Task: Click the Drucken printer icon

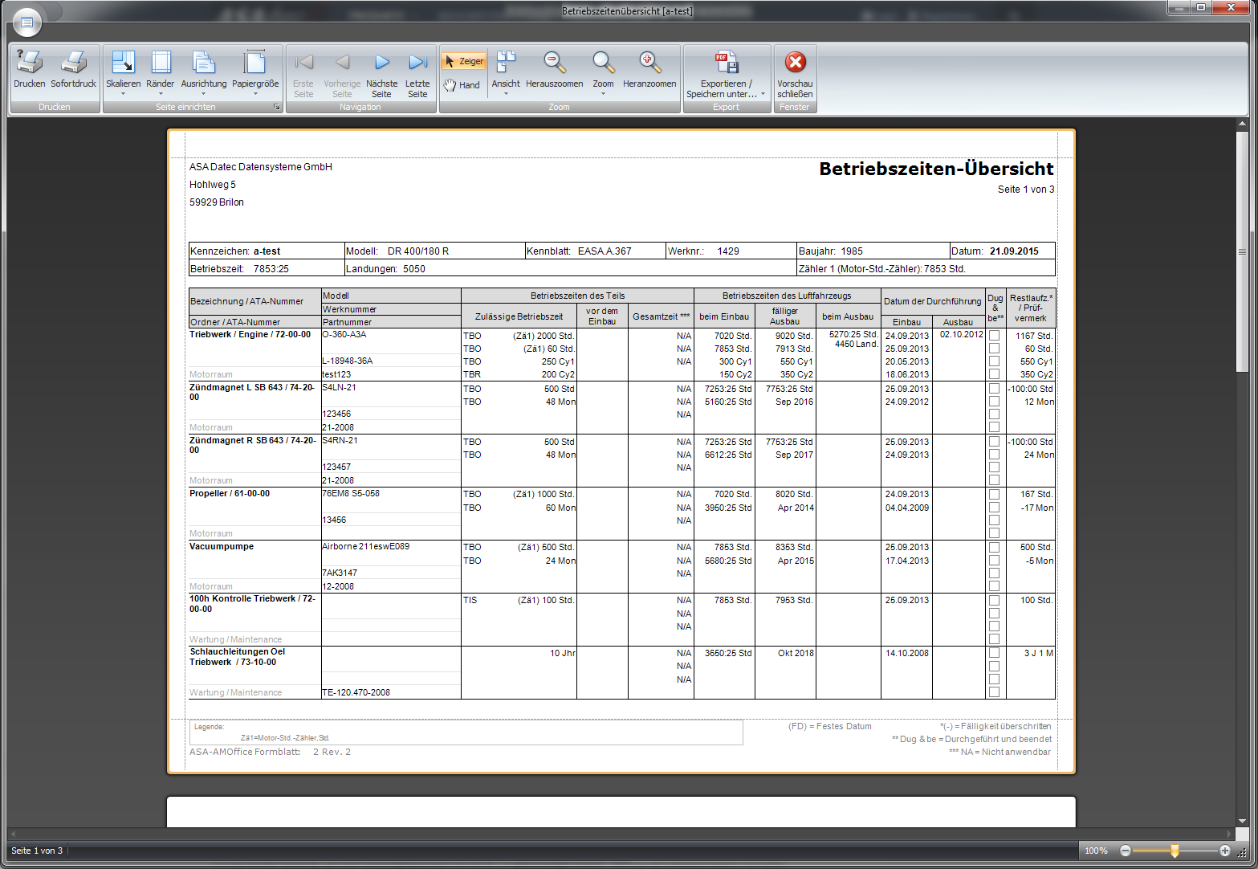Action: coord(30,63)
